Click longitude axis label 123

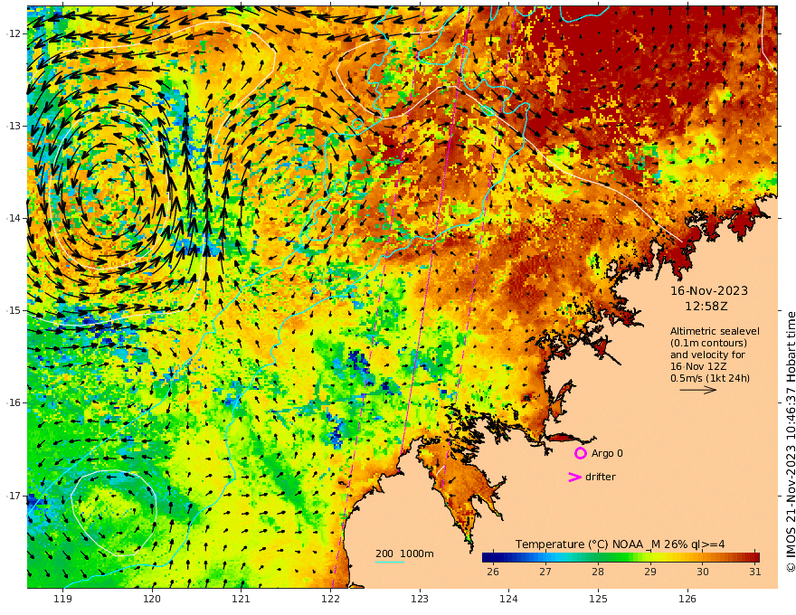(420, 600)
